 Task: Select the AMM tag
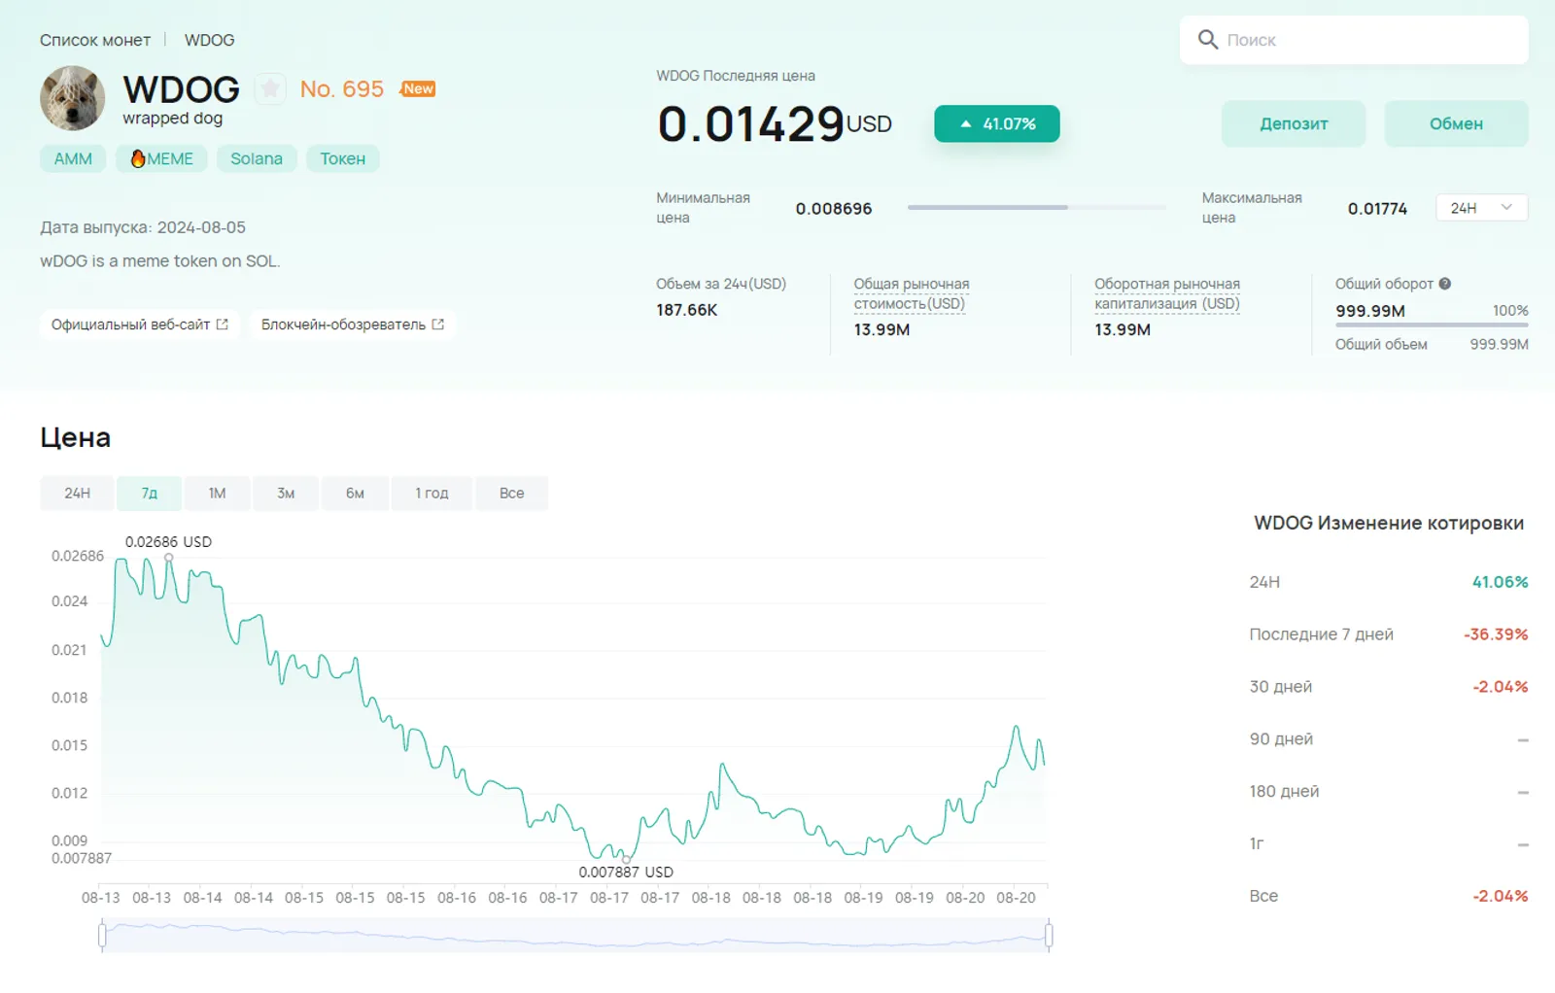coord(73,158)
